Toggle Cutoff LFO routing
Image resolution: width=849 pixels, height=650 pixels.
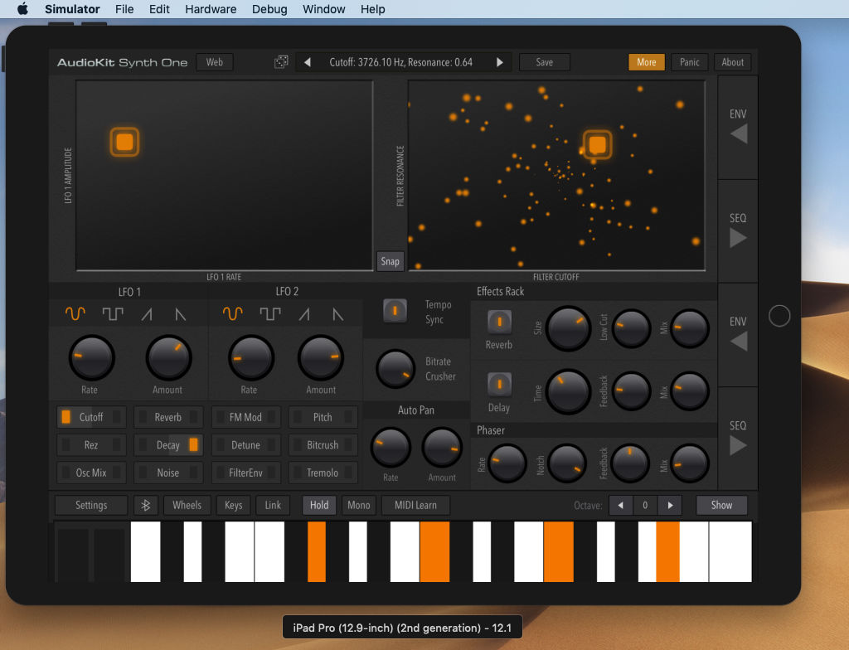click(91, 417)
